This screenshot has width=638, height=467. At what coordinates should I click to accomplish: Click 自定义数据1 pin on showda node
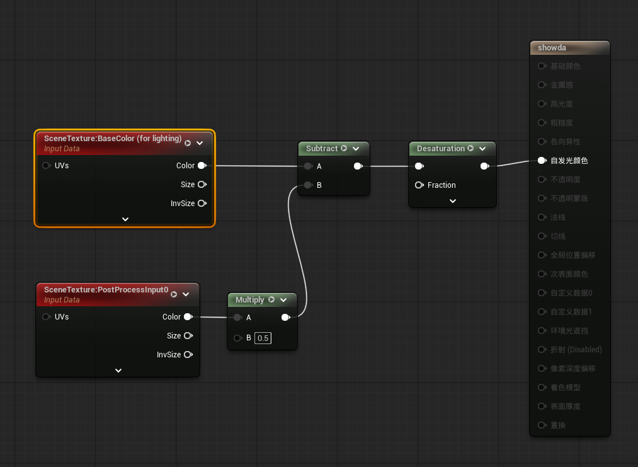(x=542, y=312)
